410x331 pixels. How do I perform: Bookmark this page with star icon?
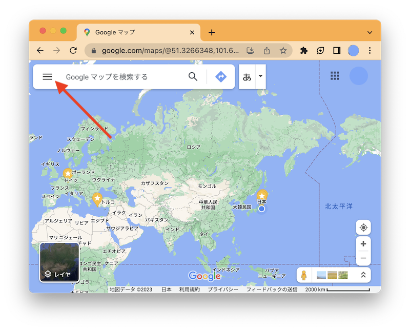click(283, 50)
